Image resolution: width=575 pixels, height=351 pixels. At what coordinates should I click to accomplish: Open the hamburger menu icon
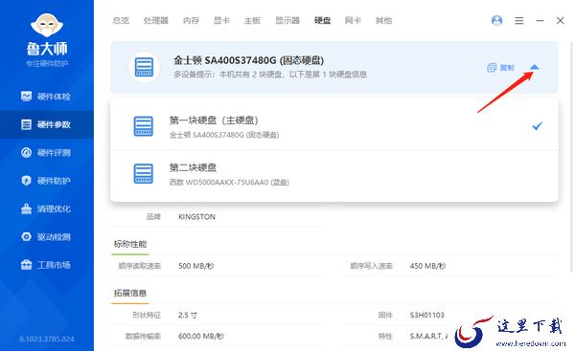[518, 20]
